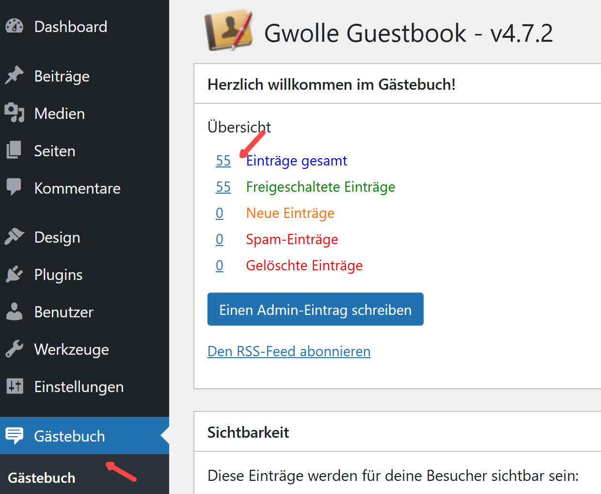The image size is (601, 494).
Task: Click the Seiten pages icon
Action: click(15, 150)
